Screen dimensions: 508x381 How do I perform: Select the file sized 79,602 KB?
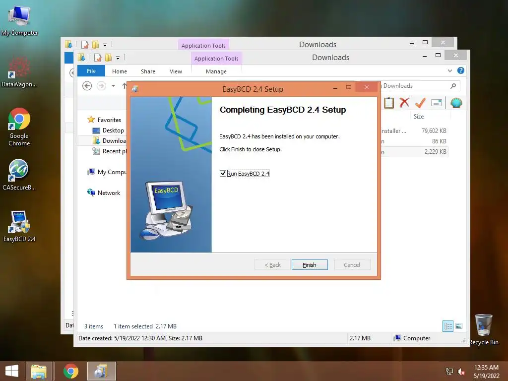pyautogui.click(x=434, y=131)
